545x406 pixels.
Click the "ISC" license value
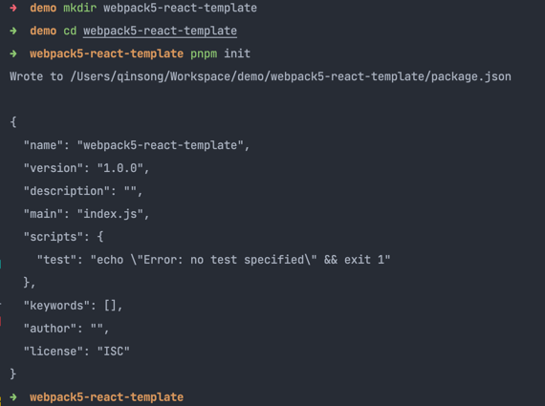point(114,352)
